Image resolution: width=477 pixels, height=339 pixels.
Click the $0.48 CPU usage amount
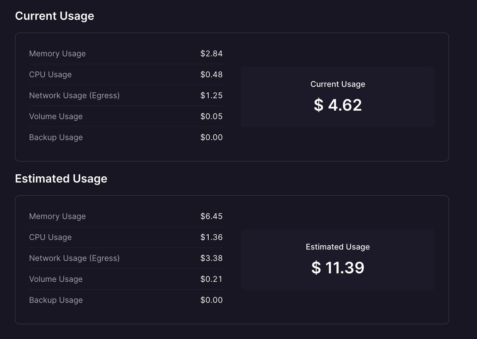[211, 74]
